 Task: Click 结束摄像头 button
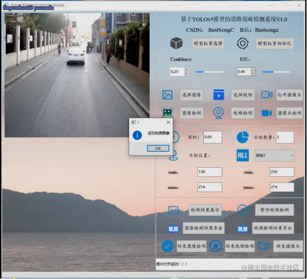coord(288,246)
